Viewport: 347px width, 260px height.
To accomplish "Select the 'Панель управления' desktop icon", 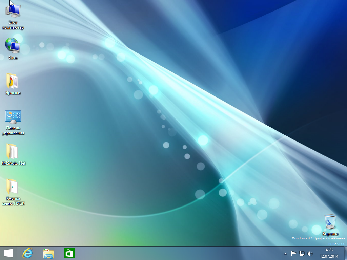I will (13, 116).
